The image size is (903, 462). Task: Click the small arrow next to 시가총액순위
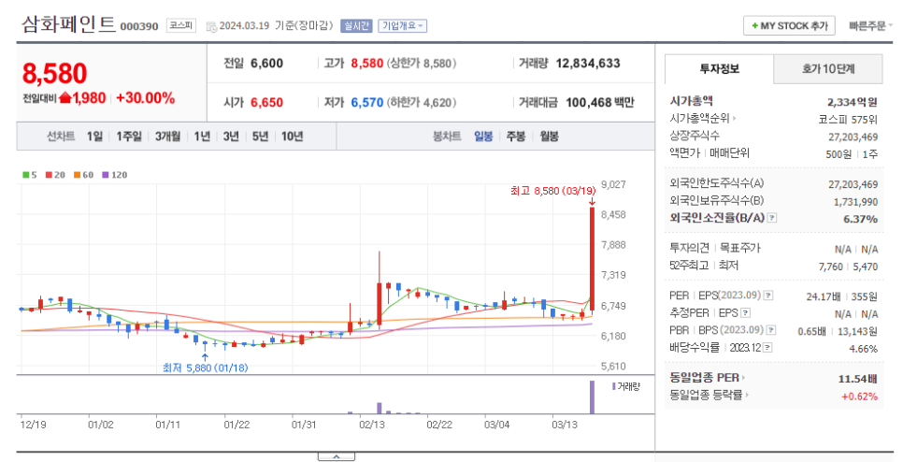(x=734, y=119)
